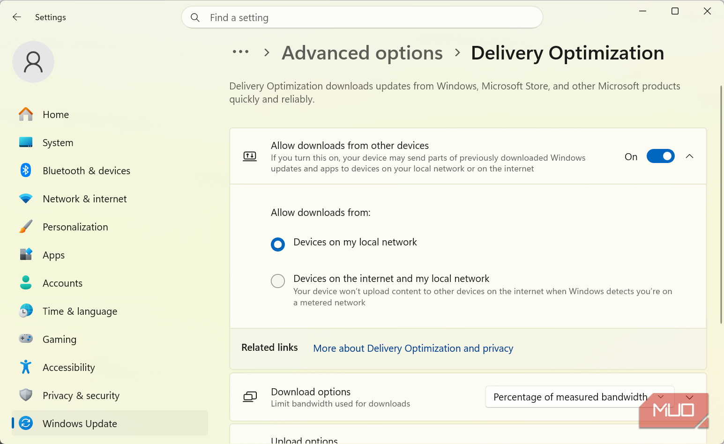Click the System monitor icon
The height and width of the screenshot is (444, 724).
tap(26, 142)
